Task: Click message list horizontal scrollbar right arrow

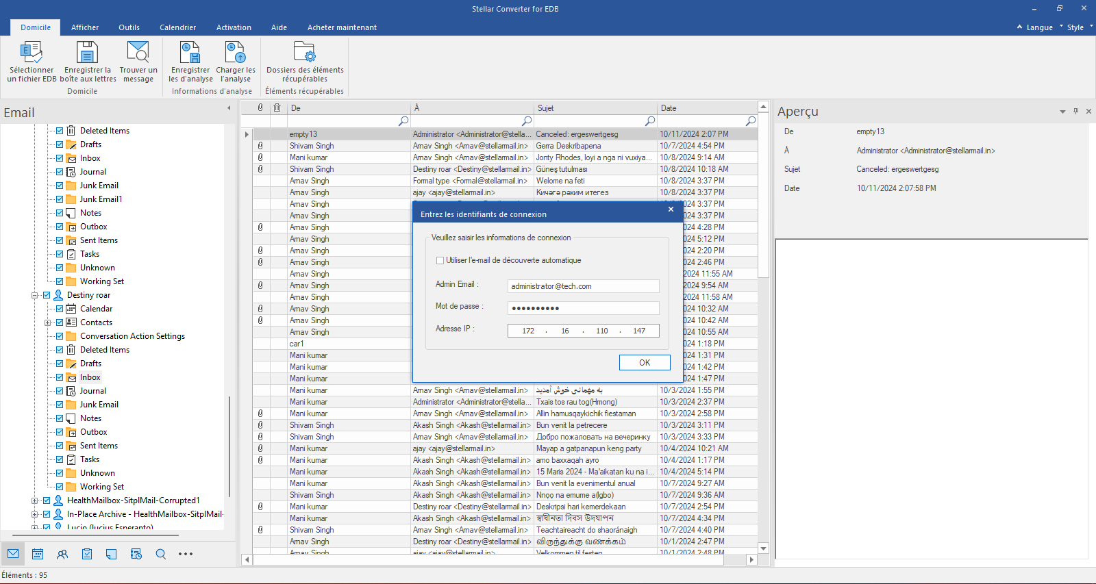Action: click(x=751, y=559)
